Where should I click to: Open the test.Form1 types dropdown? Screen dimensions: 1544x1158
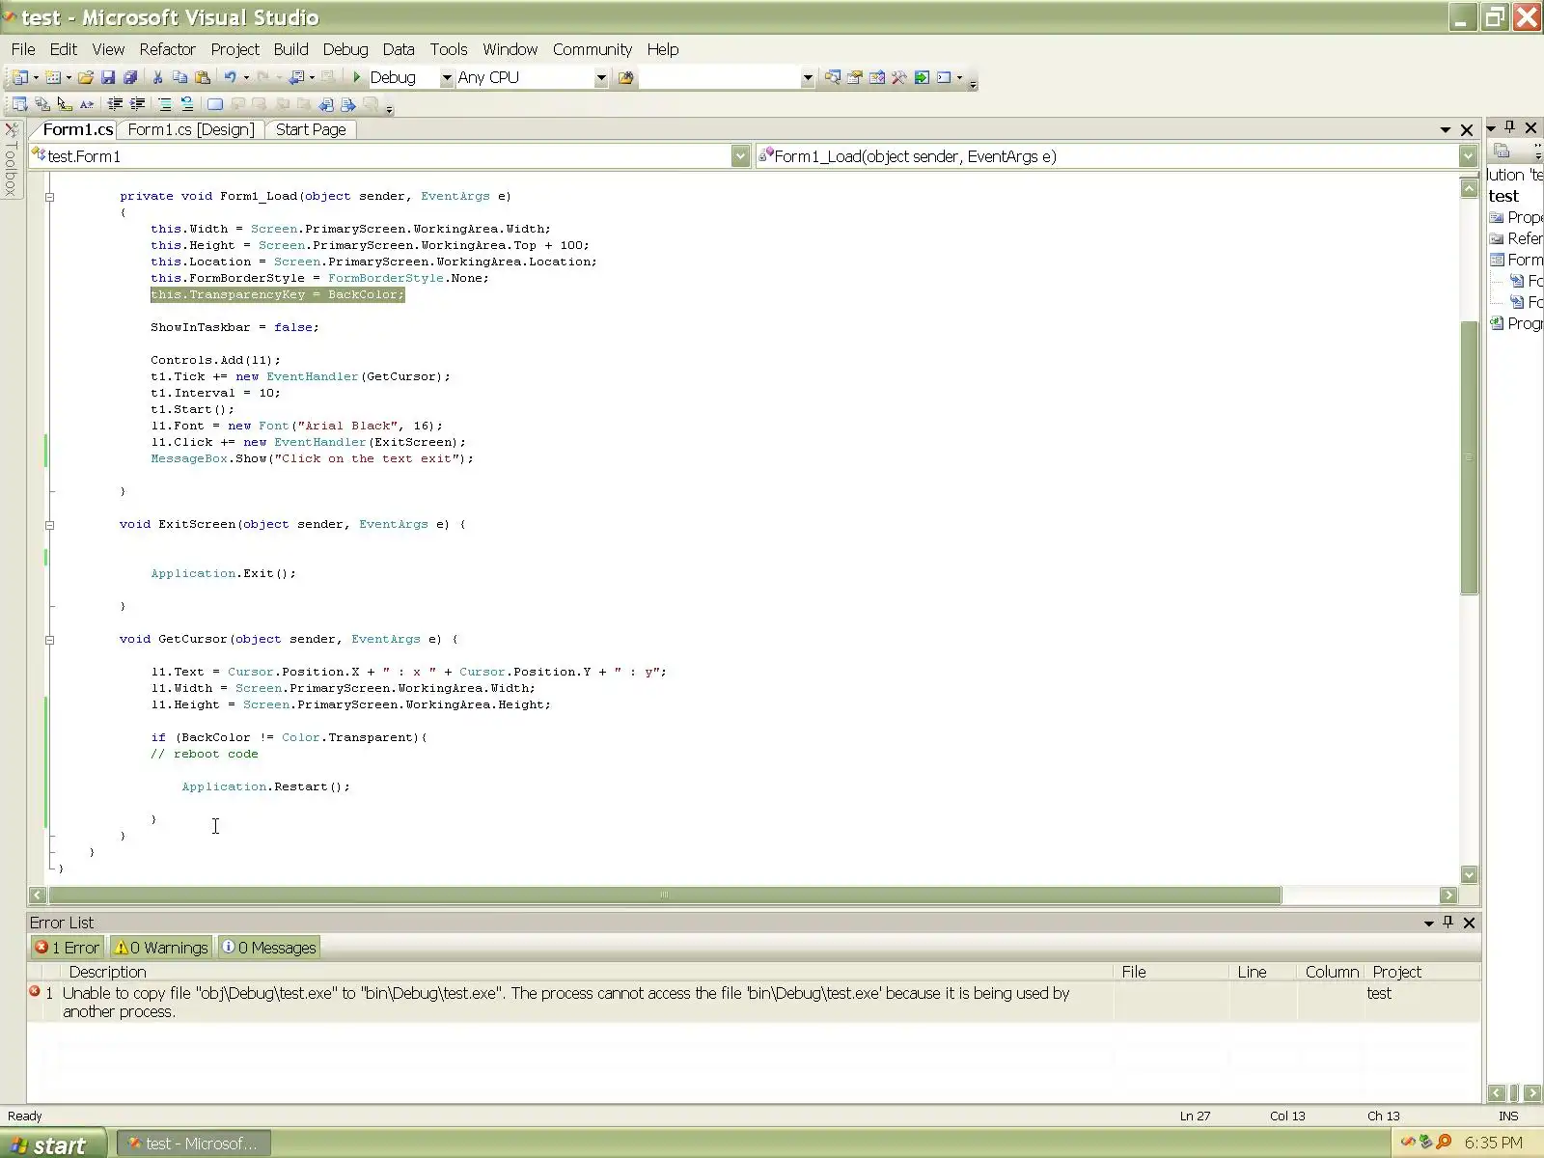coord(740,156)
